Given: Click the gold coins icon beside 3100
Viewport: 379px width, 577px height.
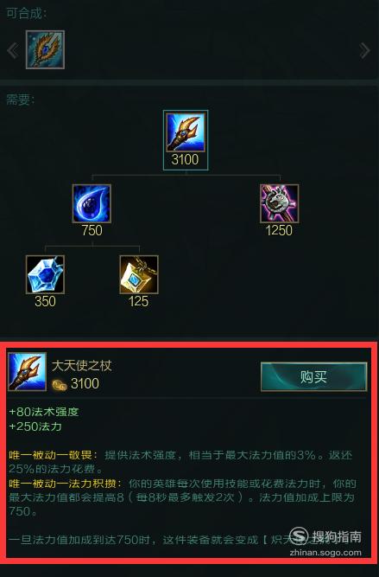Looking at the screenshot, I should (59, 385).
